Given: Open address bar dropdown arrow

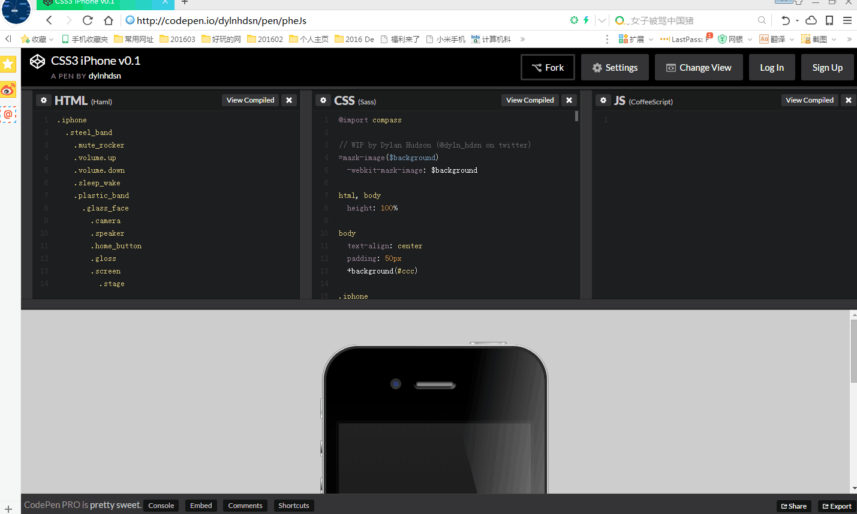Looking at the screenshot, I should (x=602, y=20).
